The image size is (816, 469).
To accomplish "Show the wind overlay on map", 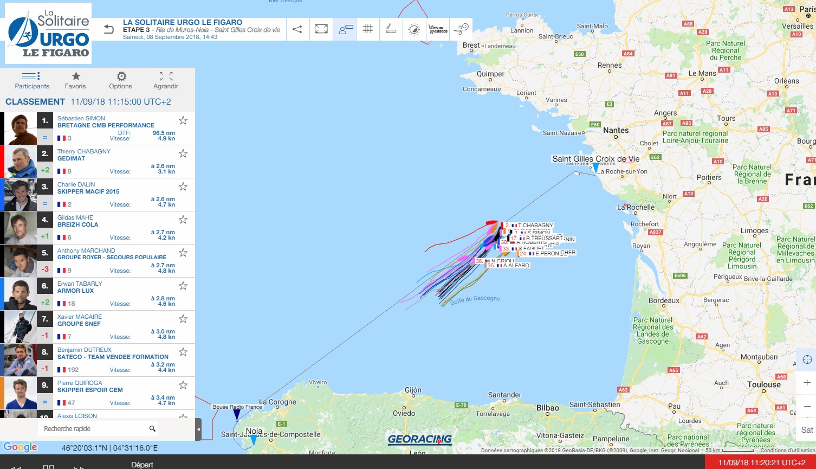I will click(461, 29).
